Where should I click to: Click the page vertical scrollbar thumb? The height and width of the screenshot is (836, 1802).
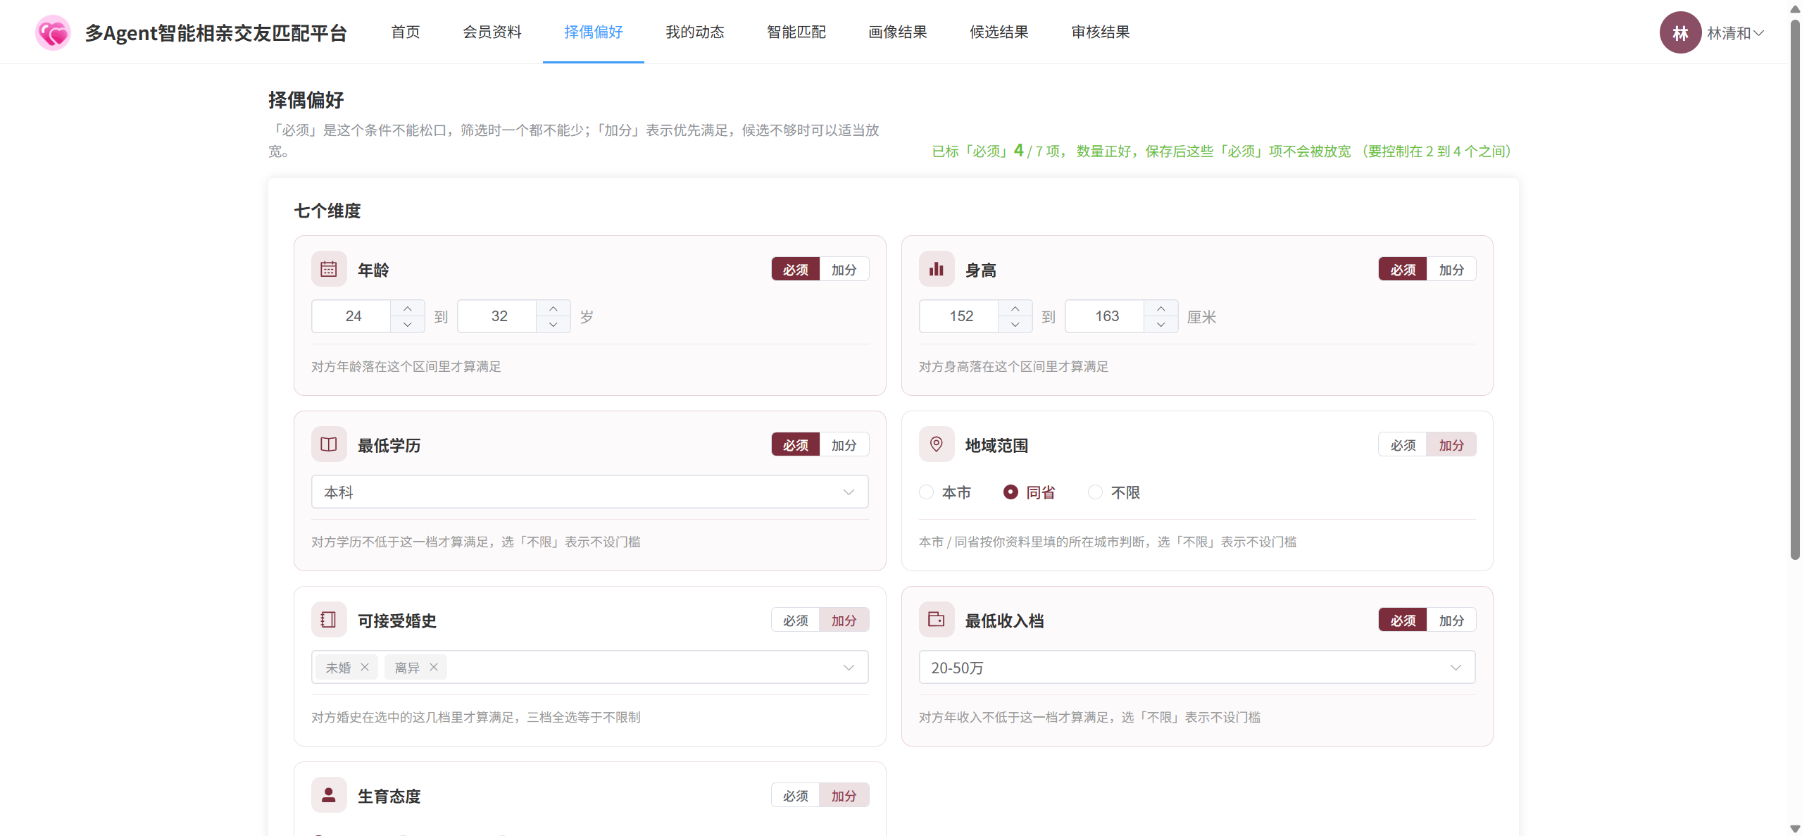[1795, 289]
